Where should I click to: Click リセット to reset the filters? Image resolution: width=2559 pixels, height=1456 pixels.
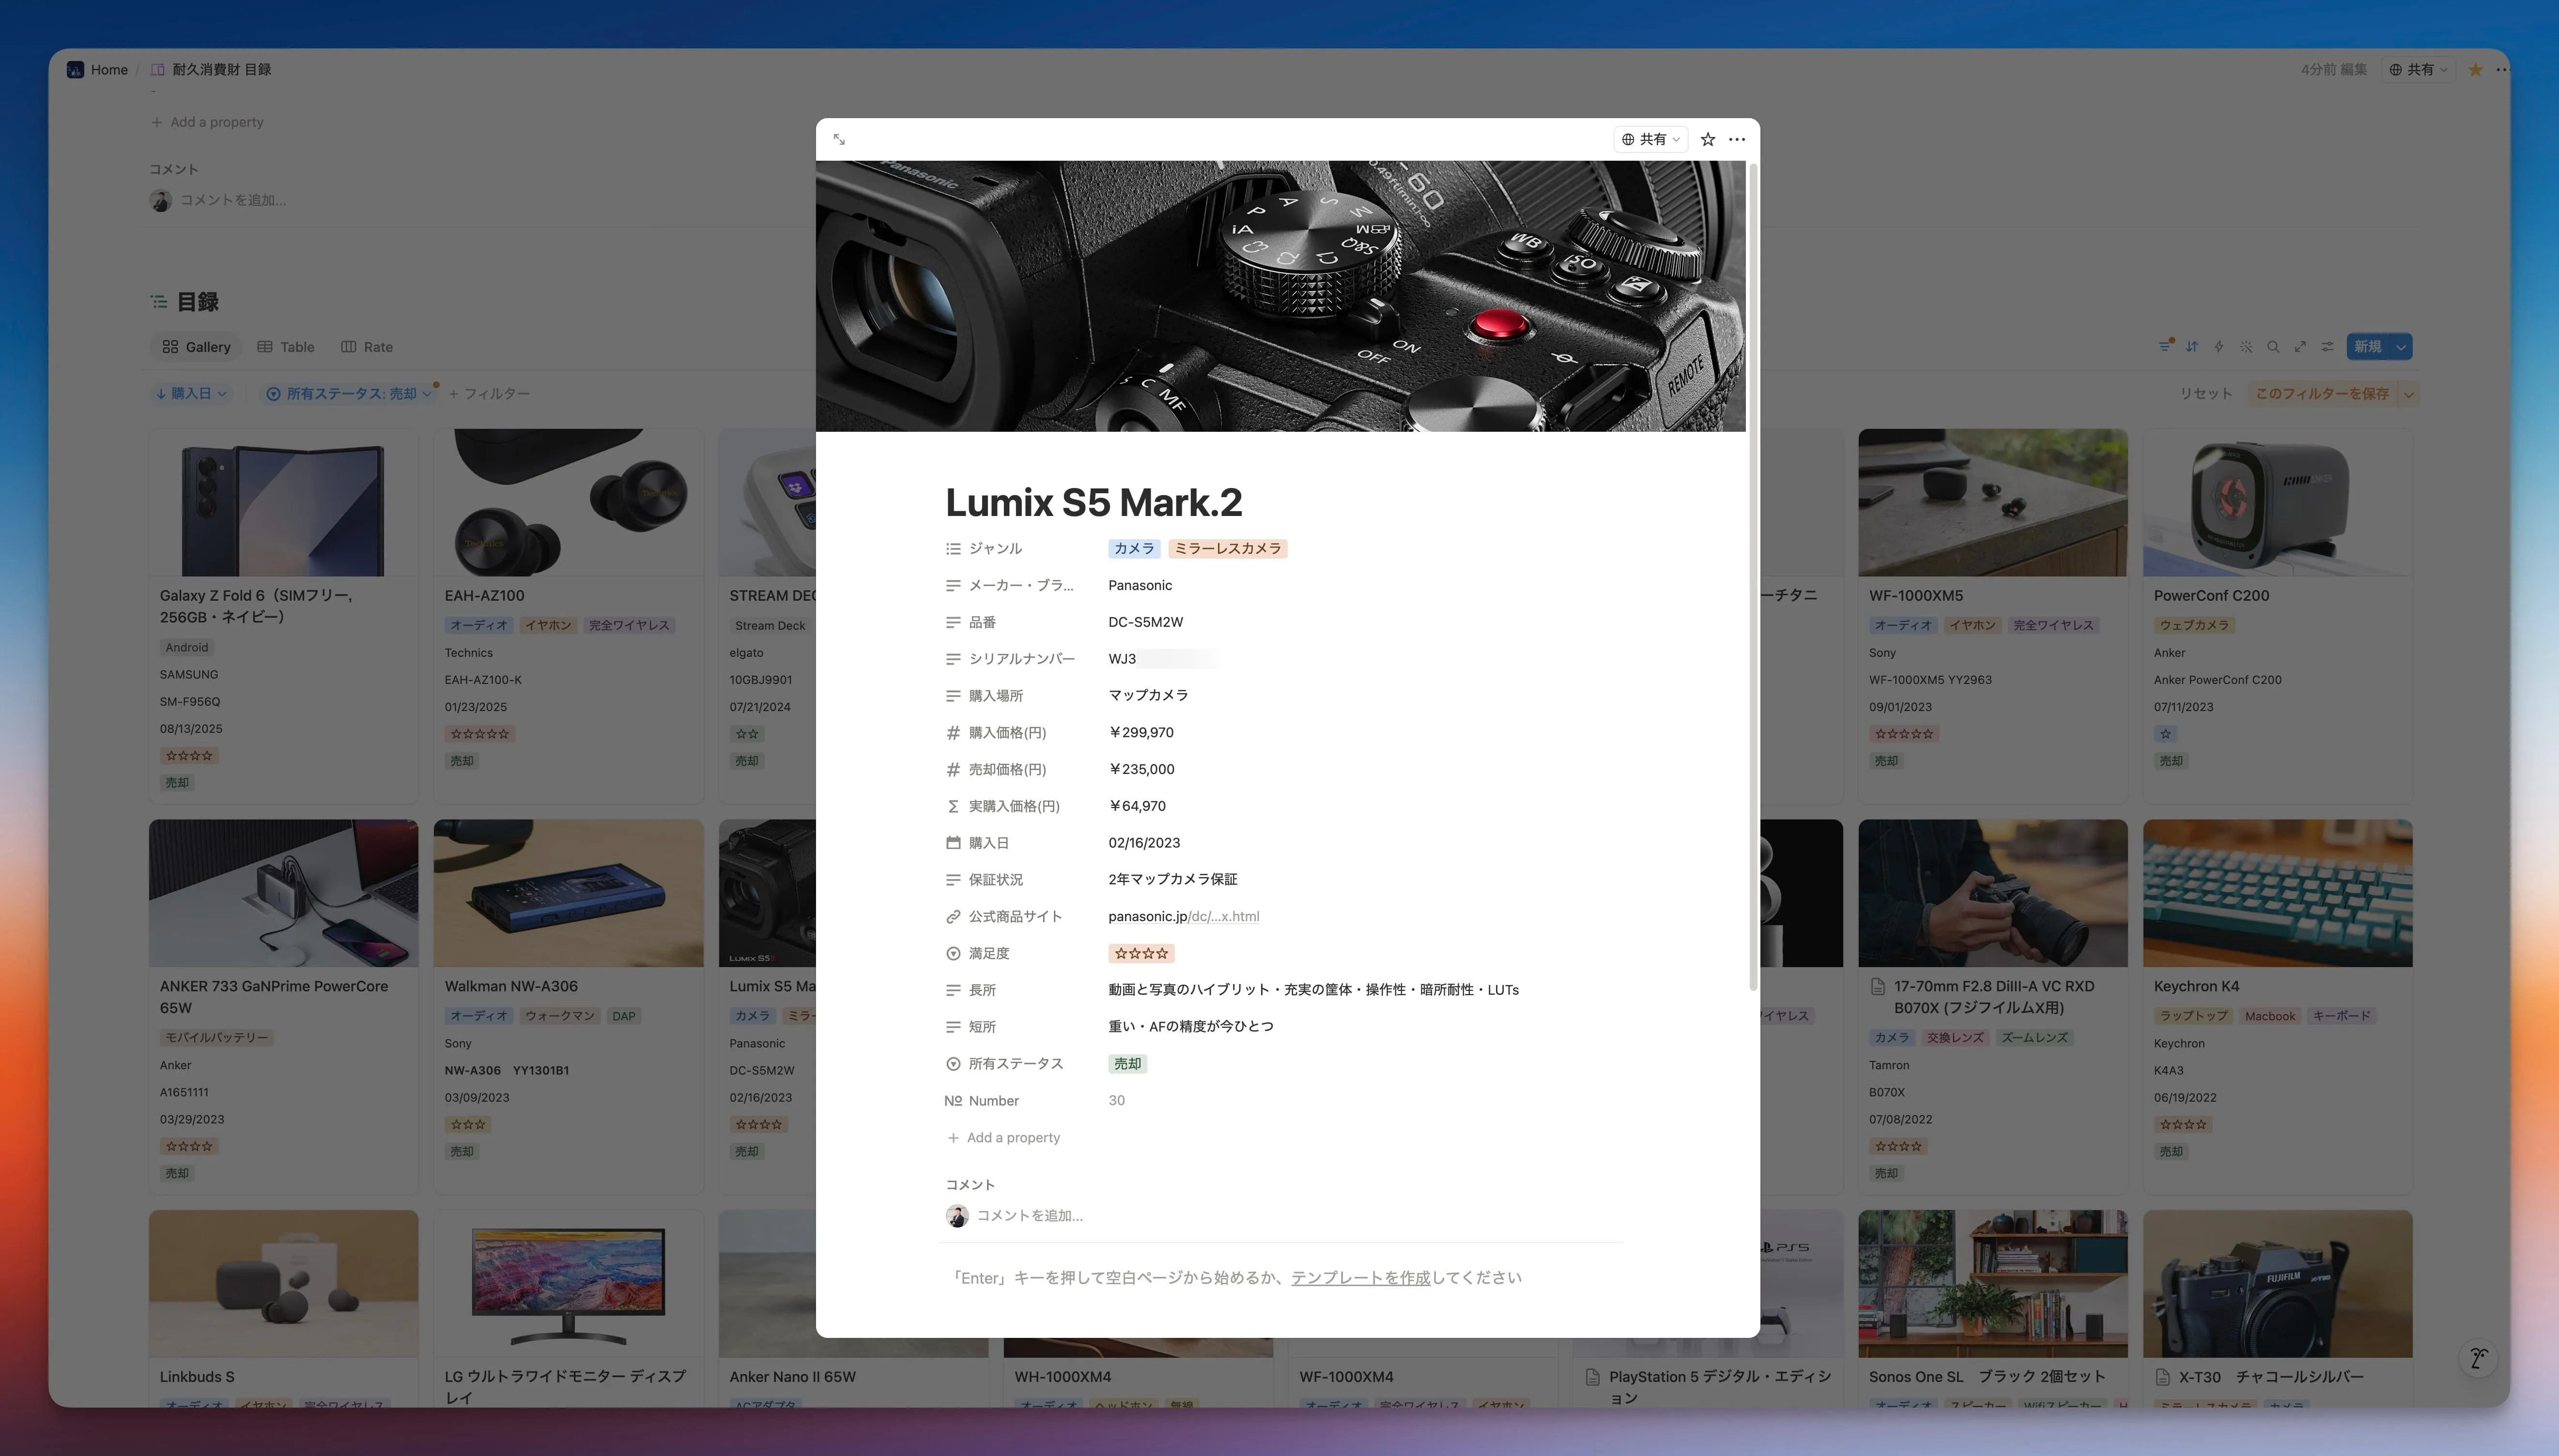coord(2206,394)
